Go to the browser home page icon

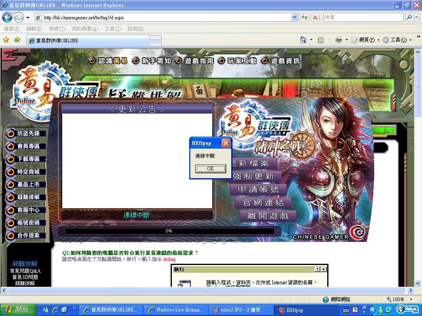tap(303, 40)
